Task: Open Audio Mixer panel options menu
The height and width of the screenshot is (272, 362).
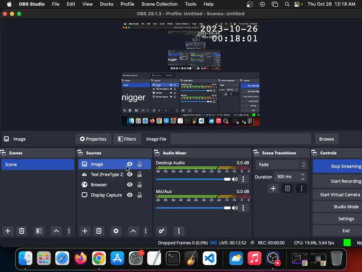Action: (x=179, y=231)
